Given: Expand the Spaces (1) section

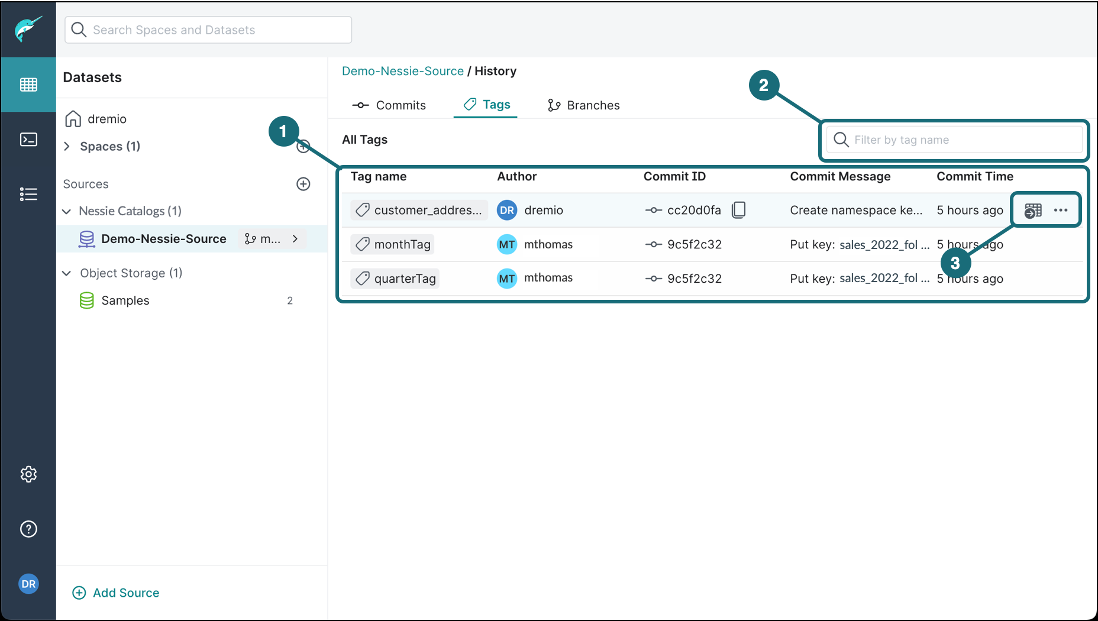Looking at the screenshot, I should point(67,146).
